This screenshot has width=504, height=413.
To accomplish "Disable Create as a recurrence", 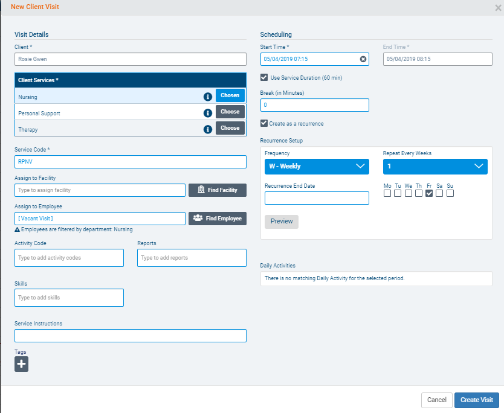I will pyautogui.click(x=264, y=124).
